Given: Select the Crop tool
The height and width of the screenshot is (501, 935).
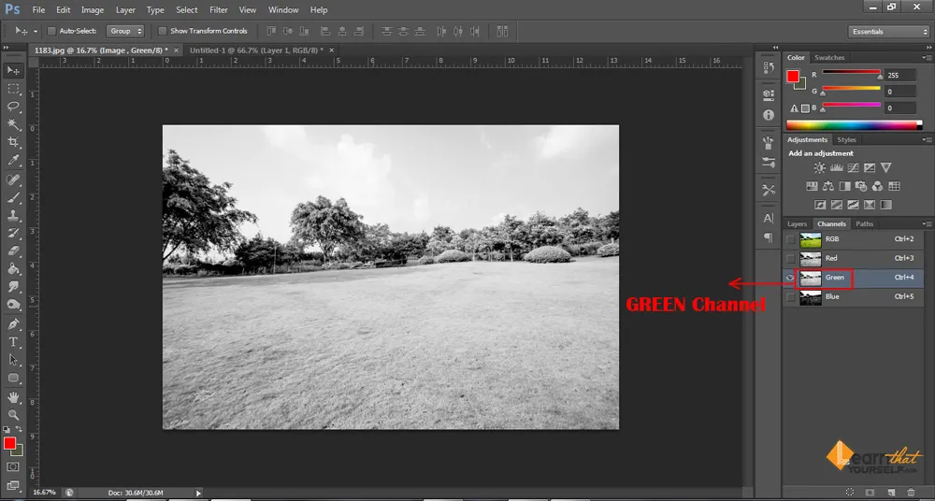Looking at the screenshot, I should click(x=14, y=142).
